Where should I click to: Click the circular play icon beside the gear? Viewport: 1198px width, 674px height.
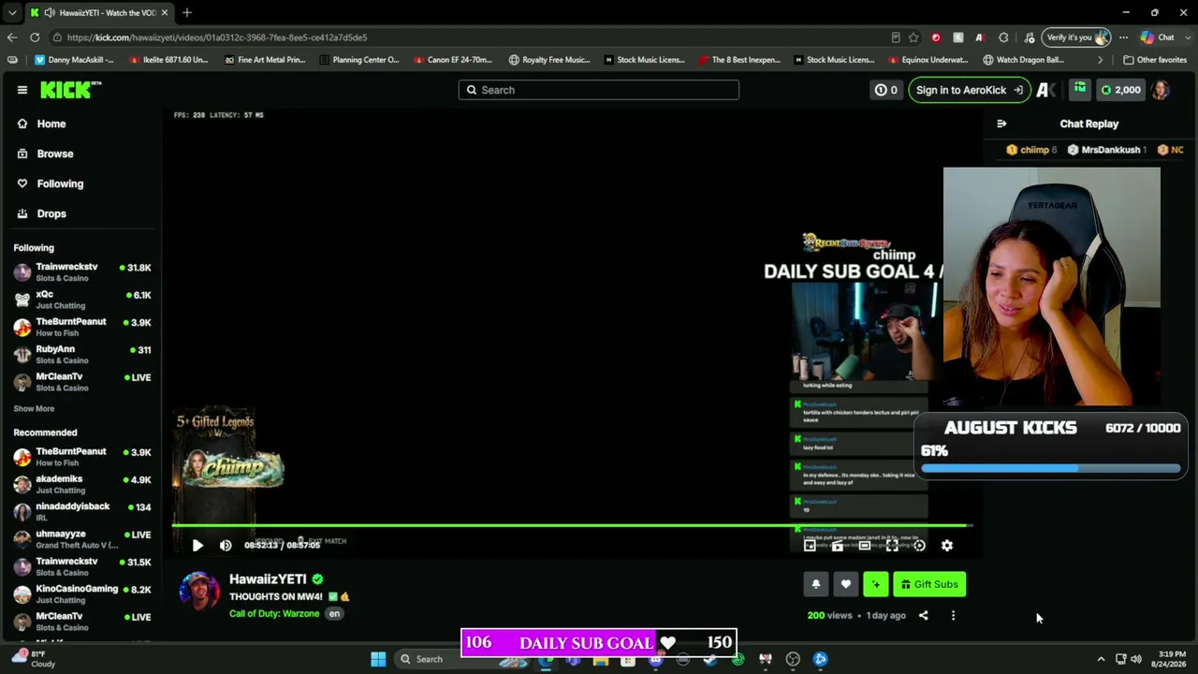click(920, 545)
